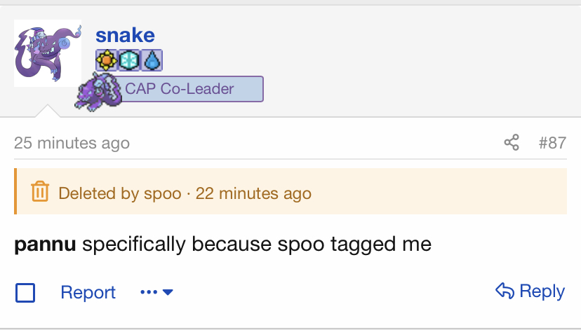This screenshot has width=581, height=330.
Task: Click the share icon for this post
Action: click(512, 142)
